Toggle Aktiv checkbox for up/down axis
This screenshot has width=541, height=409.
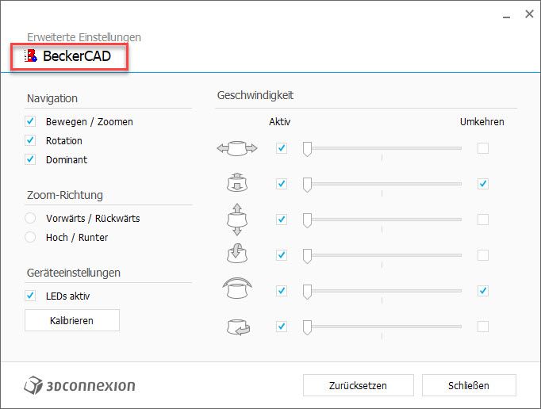click(x=282, y=220)
